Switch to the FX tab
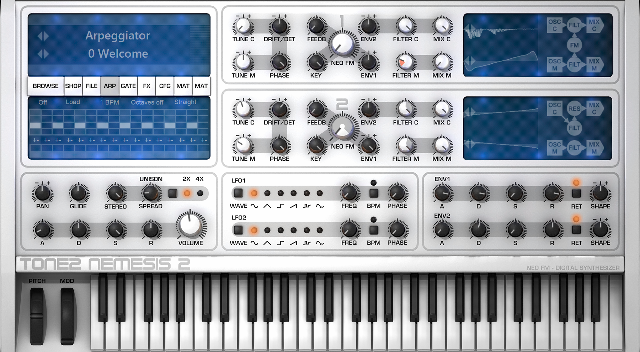The image size is (640, 352). [x=146, y=86]
